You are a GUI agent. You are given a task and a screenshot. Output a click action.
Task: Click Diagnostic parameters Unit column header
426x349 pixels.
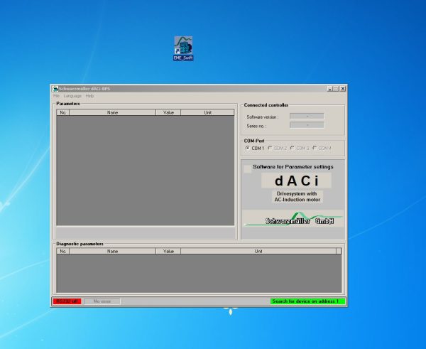point(258,251)
